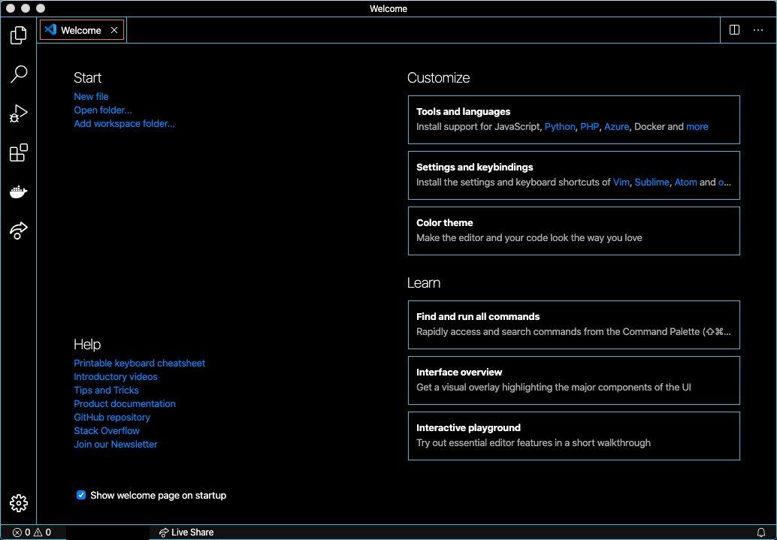The width and height of the screenshot is (777, 540).
Task: Select the Welcome tab
Action: click(82, 30)
